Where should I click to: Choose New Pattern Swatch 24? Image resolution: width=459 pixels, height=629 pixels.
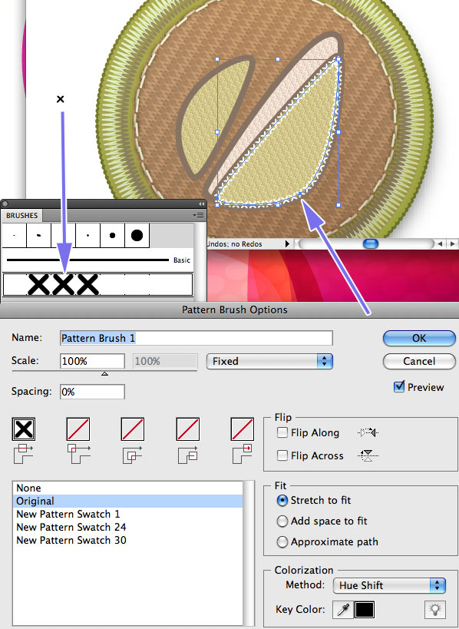127,527
